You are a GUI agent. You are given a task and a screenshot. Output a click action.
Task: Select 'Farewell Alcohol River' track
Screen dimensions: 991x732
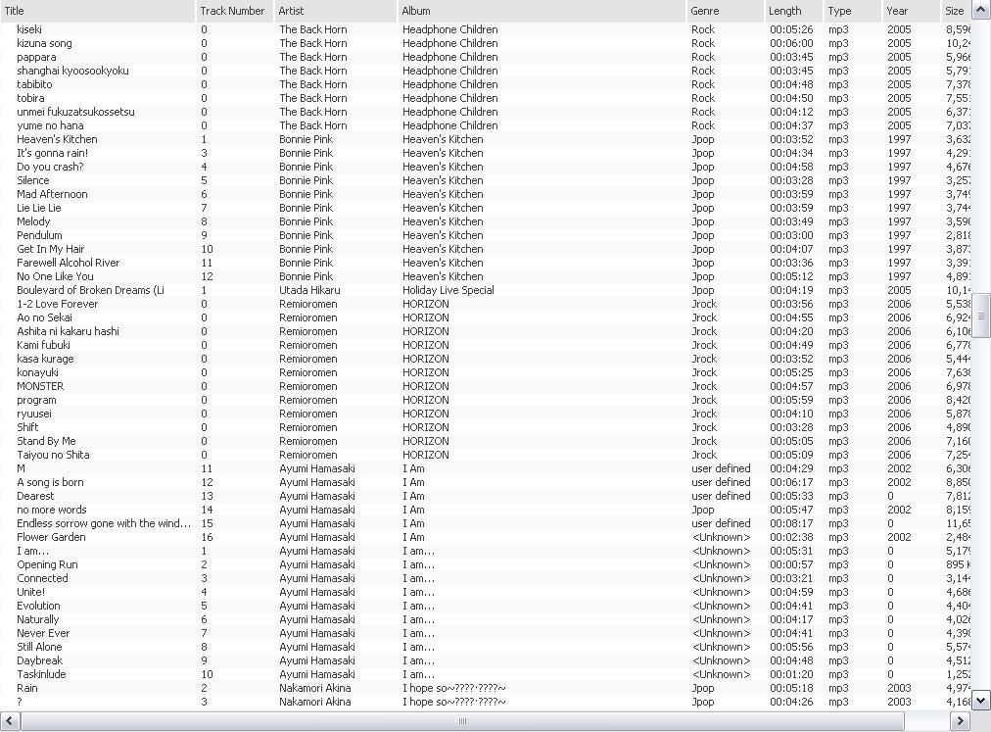point(69,263)
